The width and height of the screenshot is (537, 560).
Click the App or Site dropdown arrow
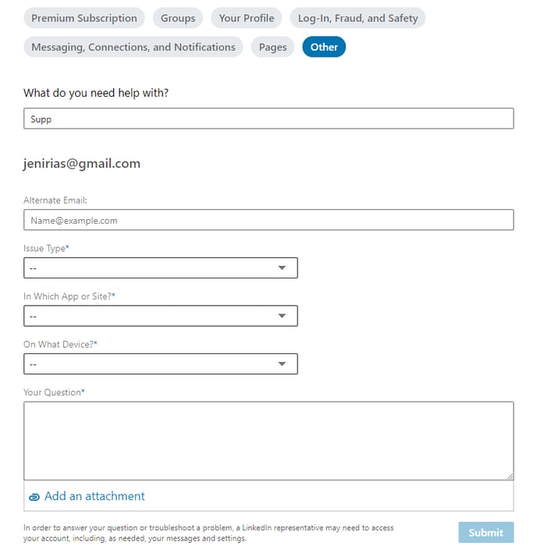click(x=282, y=316)
